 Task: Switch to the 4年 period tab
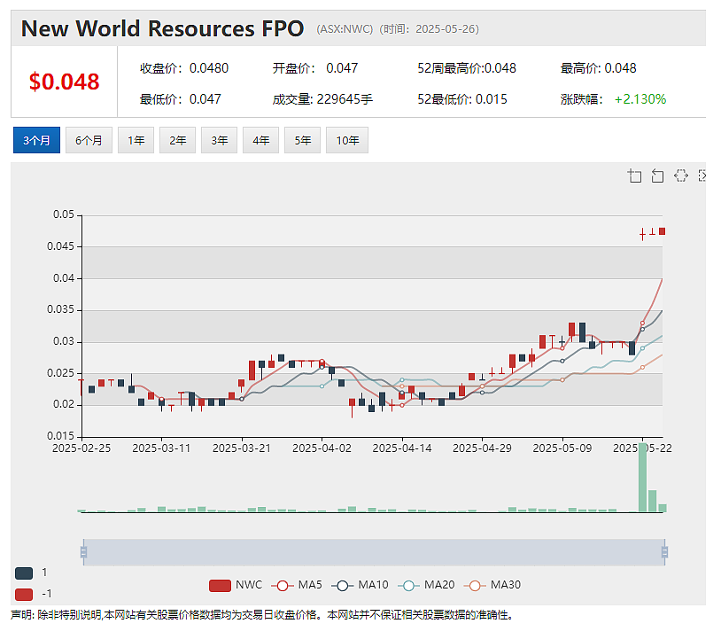pyautogui.click(x=260, y=140)
